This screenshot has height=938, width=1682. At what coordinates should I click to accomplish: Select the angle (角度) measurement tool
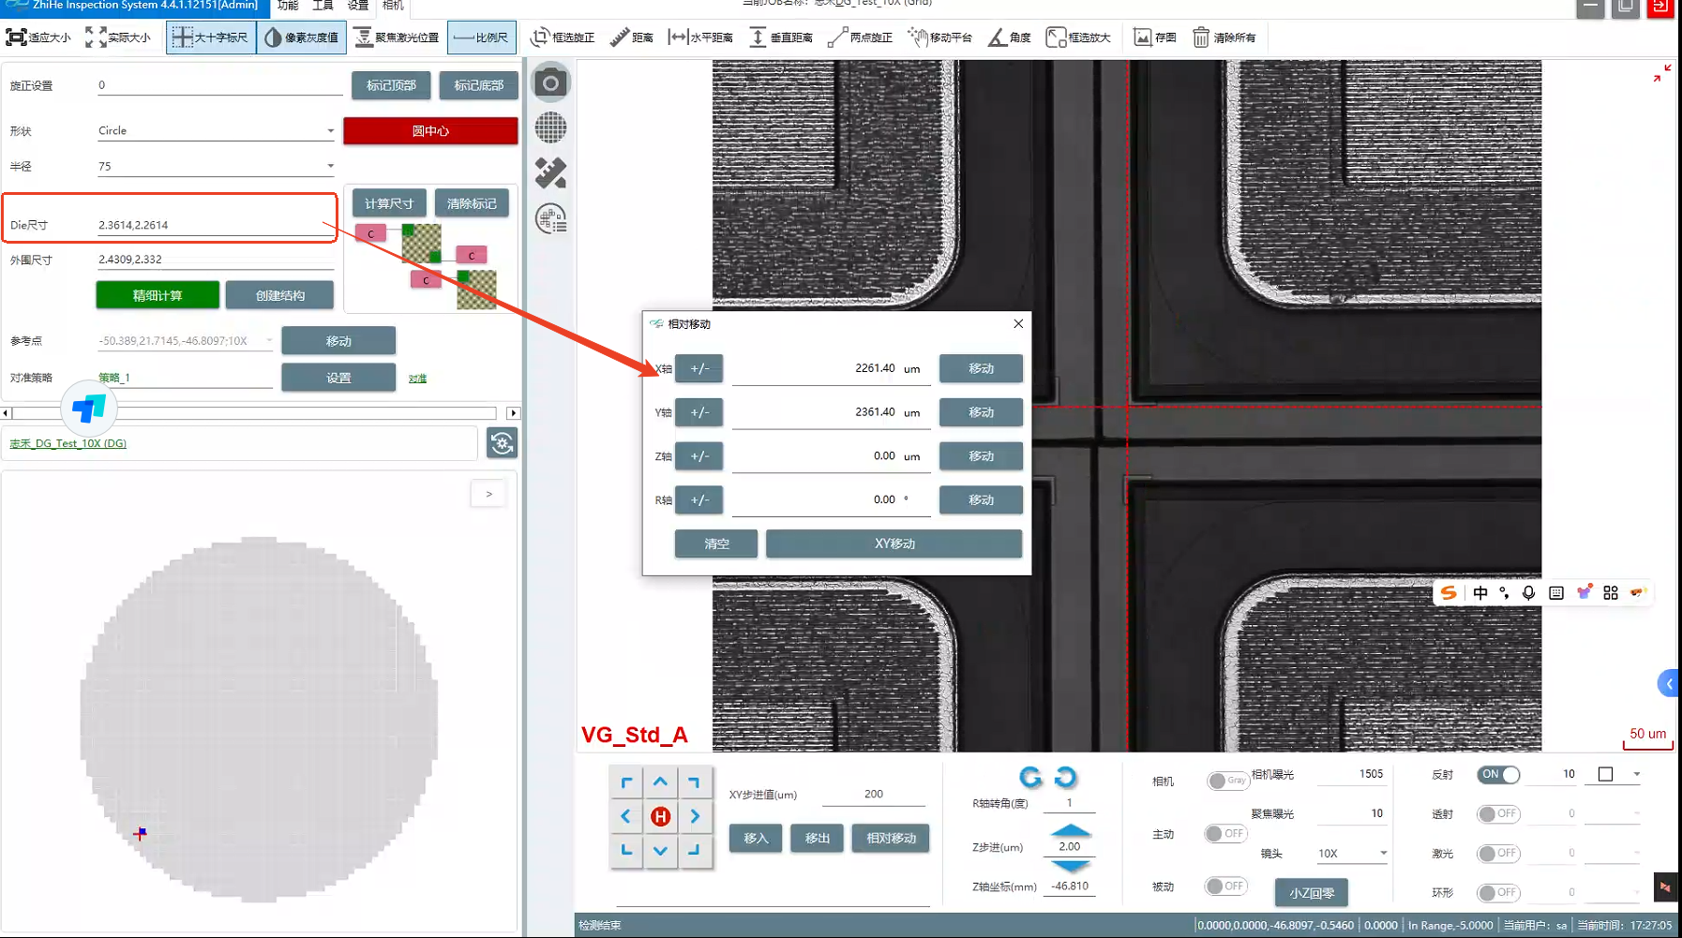(x=1009, y=37)
